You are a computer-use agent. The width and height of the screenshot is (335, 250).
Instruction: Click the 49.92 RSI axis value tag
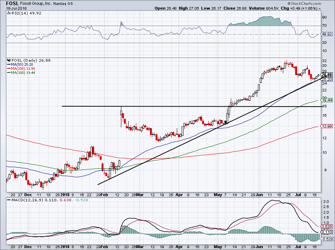(327, 34)
